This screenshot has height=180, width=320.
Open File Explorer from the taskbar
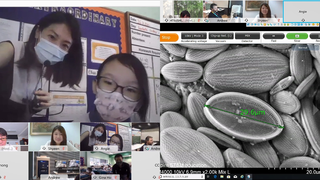coord(222,177)
